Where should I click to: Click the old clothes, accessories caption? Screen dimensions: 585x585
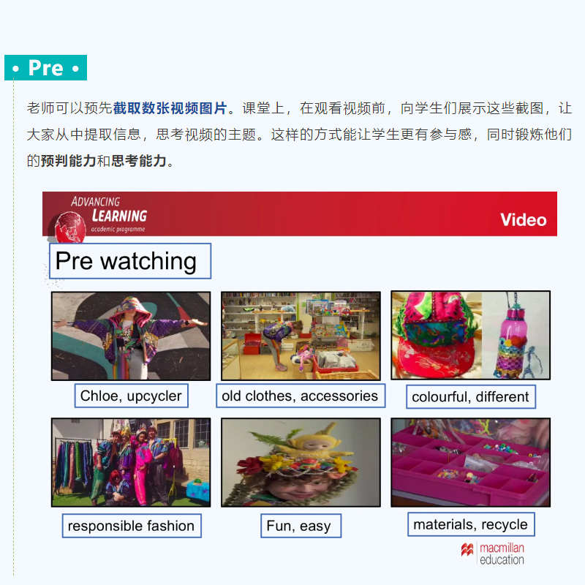click(x=301, y=396)
